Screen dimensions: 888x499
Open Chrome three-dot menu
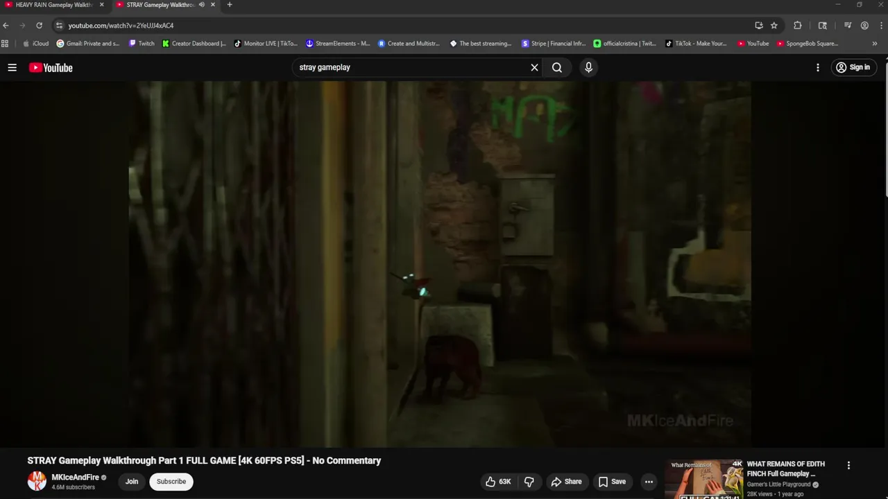(881, 26)
